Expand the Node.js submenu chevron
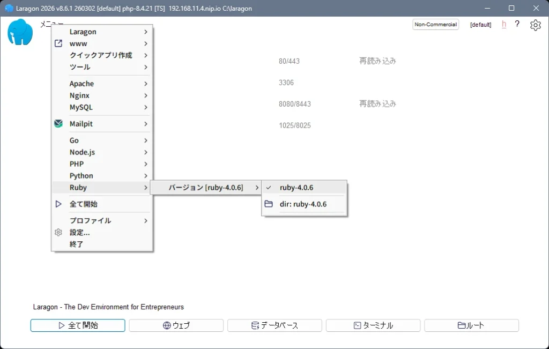The image size is (549, 349). point(146,152)
